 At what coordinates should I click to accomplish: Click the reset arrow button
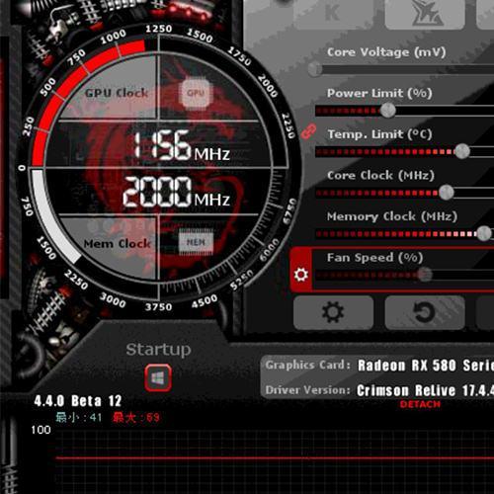(x=425, y=312)
